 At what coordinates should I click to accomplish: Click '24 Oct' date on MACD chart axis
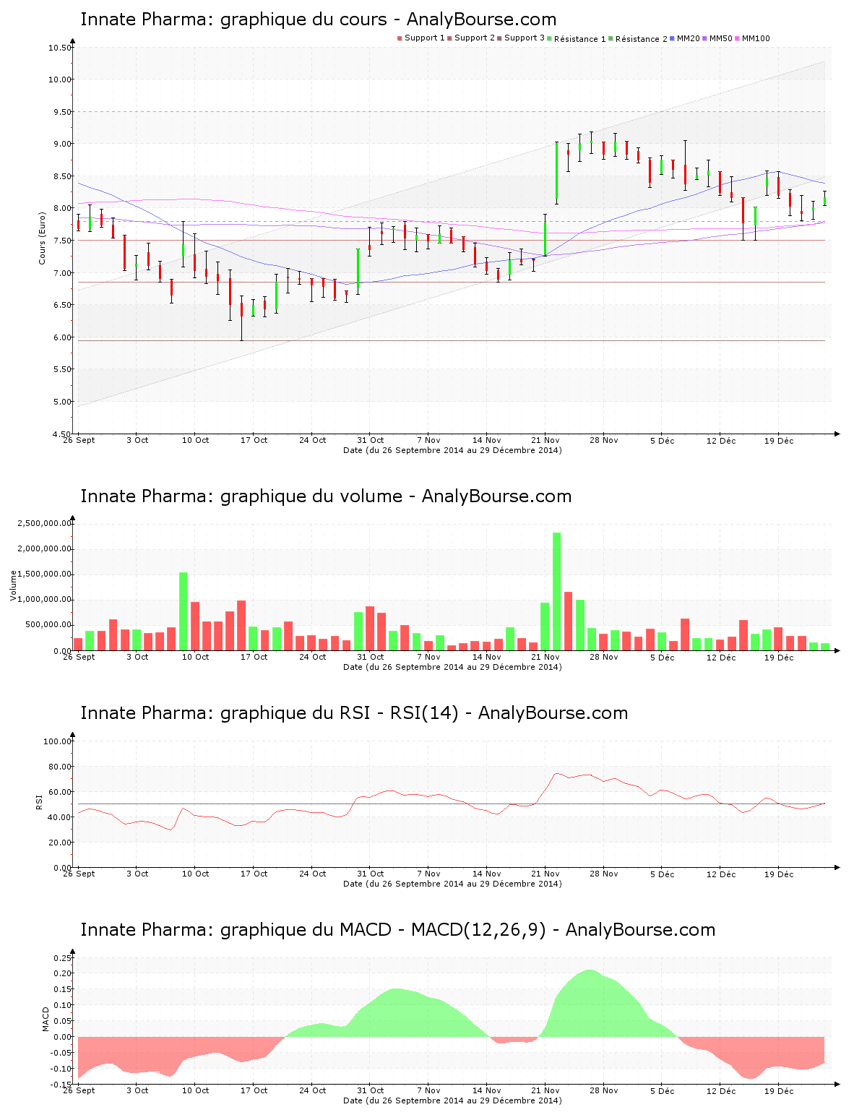312,1090
